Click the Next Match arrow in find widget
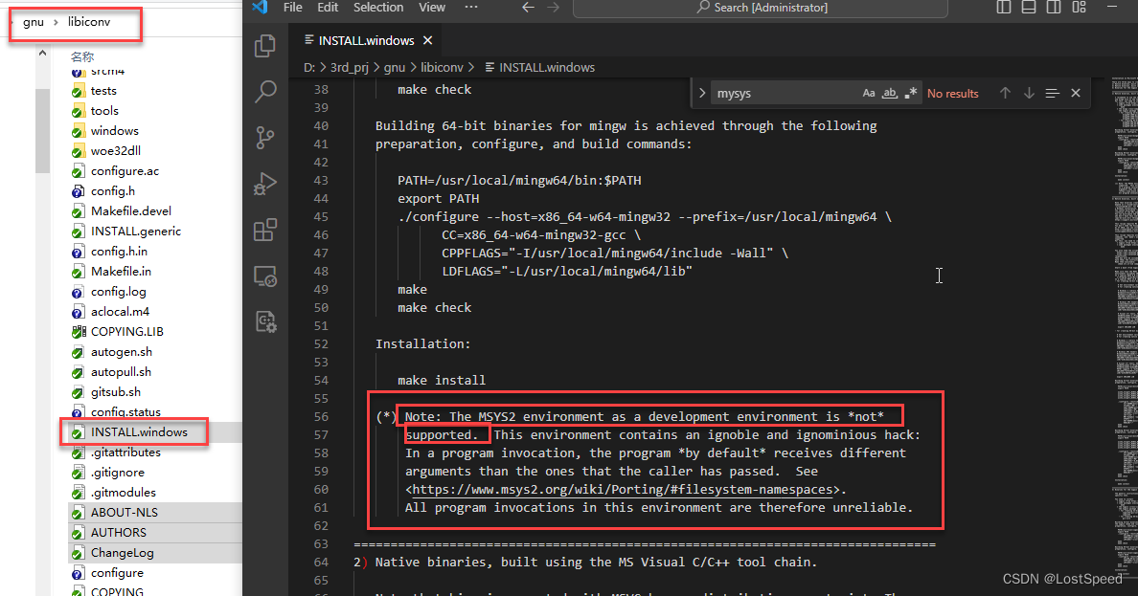 (1028, 93)
